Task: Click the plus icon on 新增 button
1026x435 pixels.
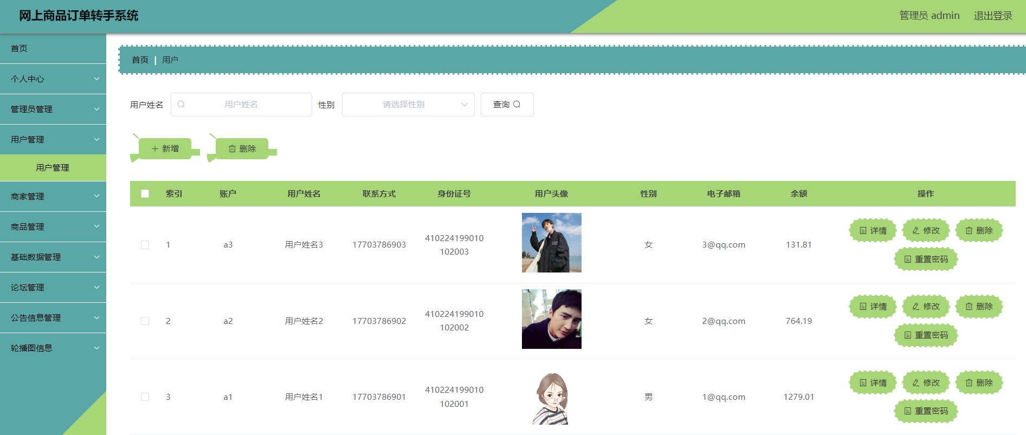Action: [155, 148]
